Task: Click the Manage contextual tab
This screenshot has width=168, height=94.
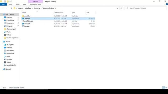Action: click(x=35, y=1)
